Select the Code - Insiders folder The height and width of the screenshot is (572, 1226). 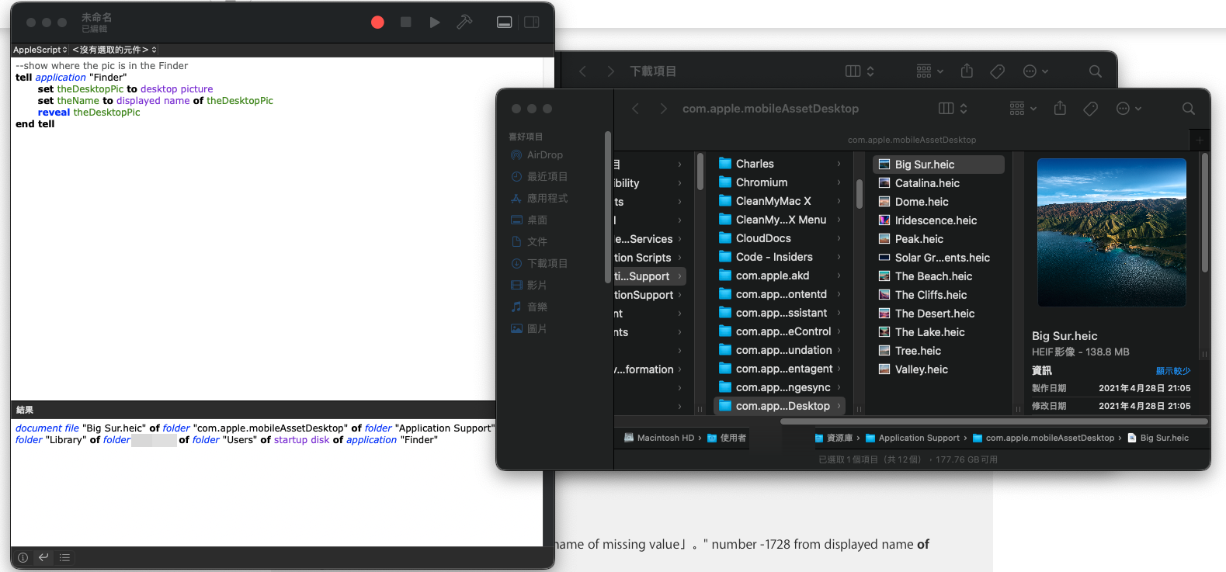780,257
